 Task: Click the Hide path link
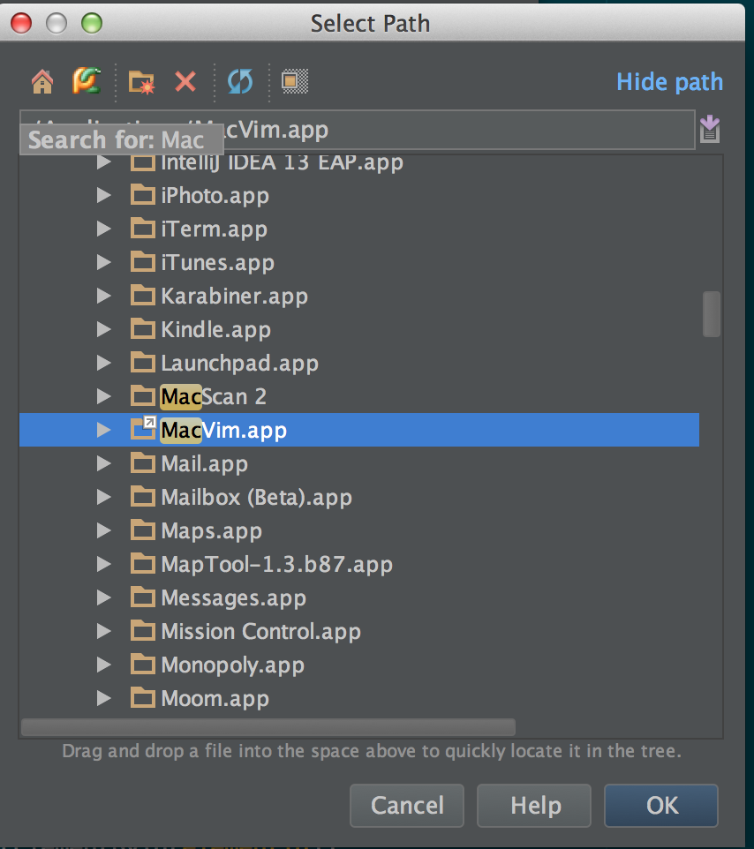tap(669, 82)
